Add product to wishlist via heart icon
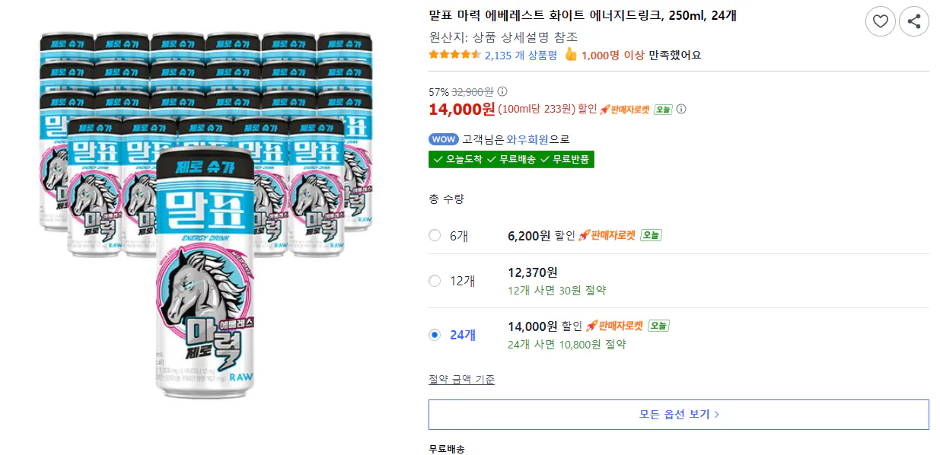This screenshot has width=940, height=455. [x=881, y=21]
